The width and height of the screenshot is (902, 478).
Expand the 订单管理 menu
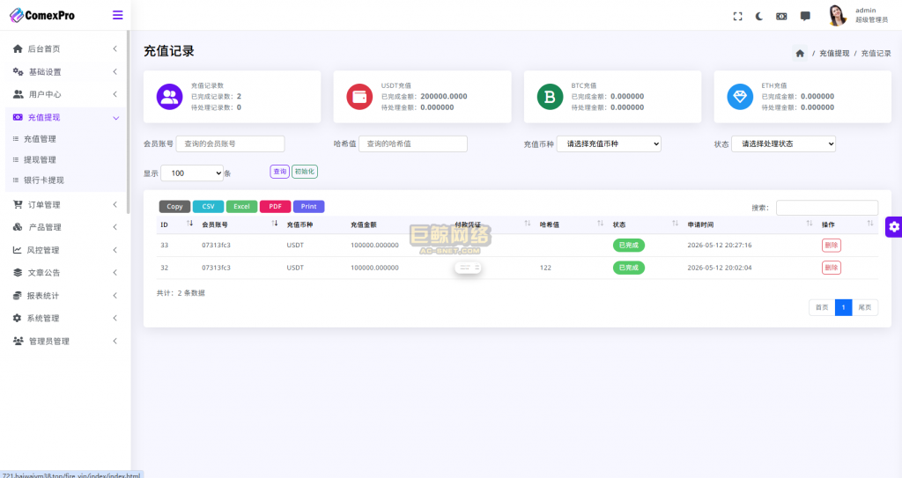click(65, 205)
